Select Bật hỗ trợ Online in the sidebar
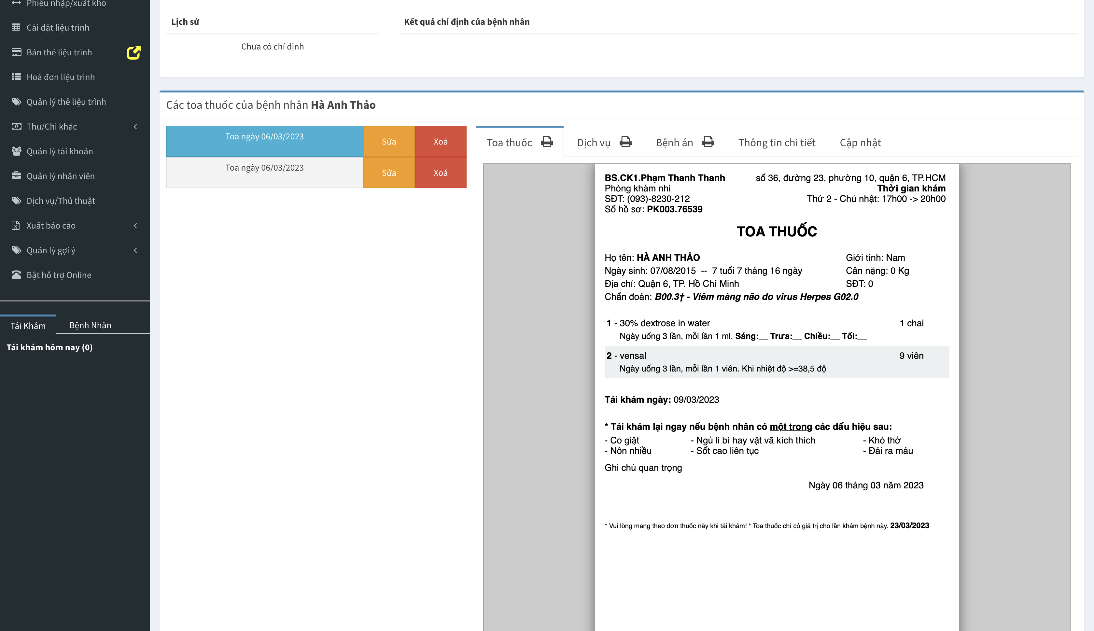 (75, 275)
